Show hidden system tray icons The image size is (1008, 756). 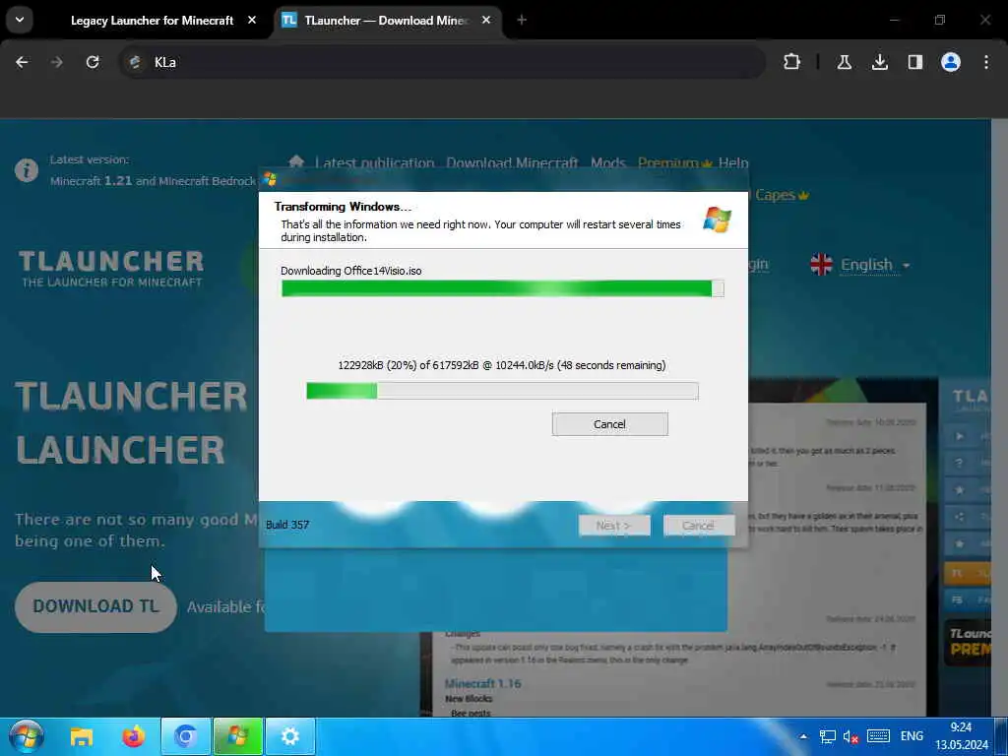coord(803,736)
